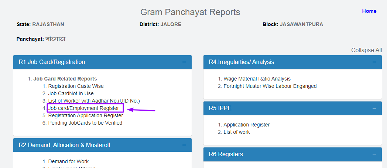Click the Gram Panchayat Reports page title
The height and width of the screenshot is (168, 387).
pos(190,12)
